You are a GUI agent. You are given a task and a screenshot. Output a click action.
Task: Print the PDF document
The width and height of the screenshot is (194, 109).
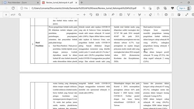point(166,15)
